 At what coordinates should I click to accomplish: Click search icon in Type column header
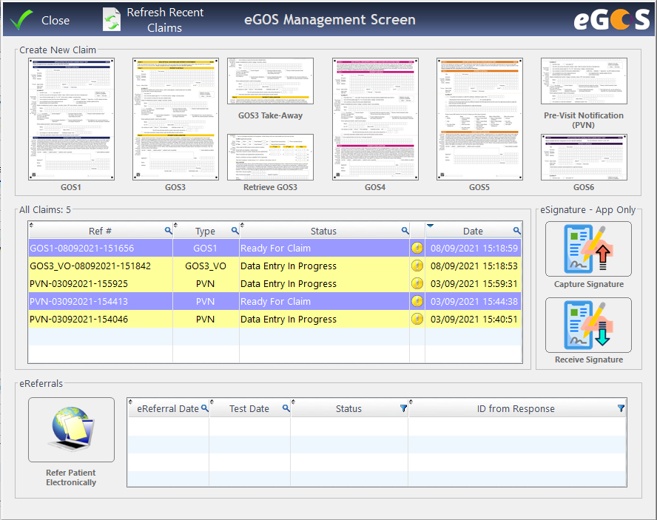tap(235, 231)
